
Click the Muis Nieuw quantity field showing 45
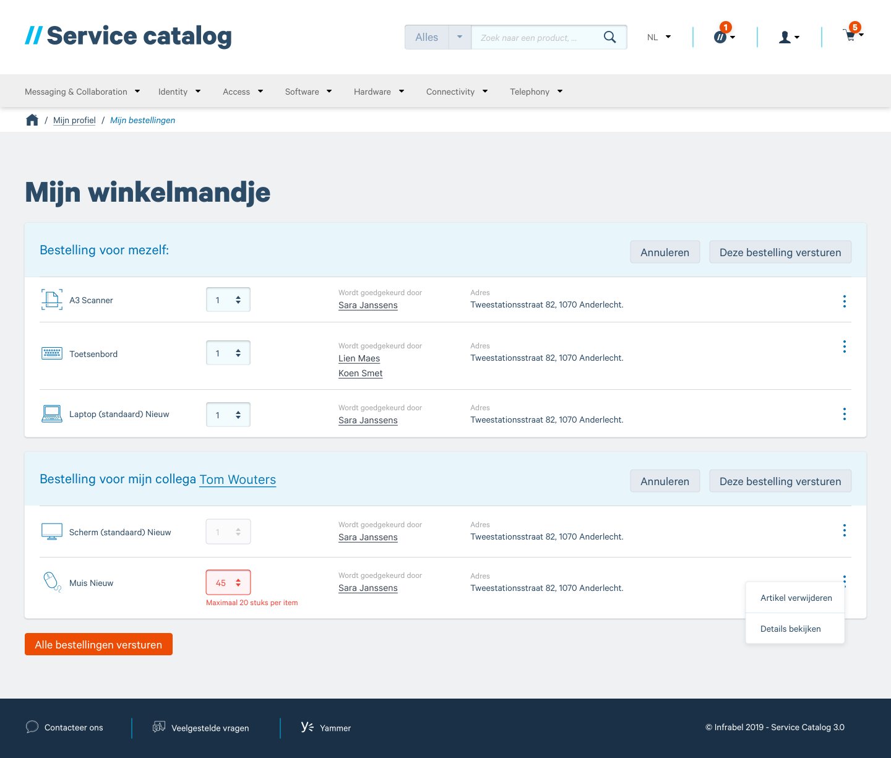click(x=228, y=582)
